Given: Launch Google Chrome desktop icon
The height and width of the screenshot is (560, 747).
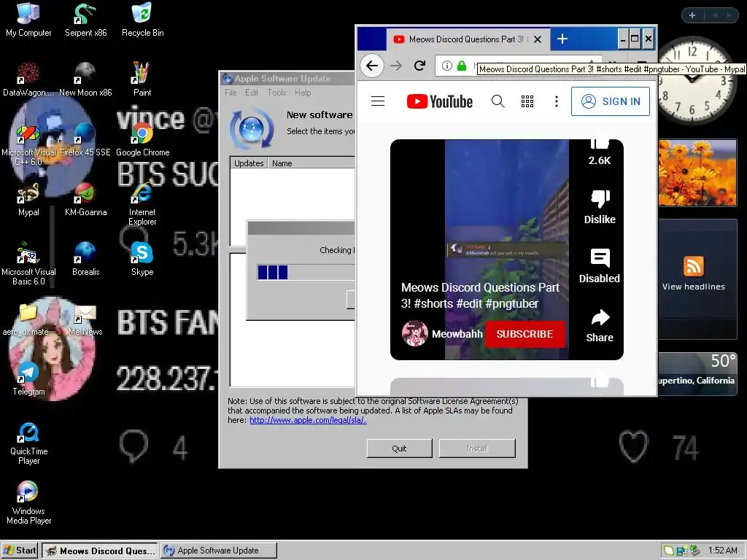Looking at the screenshot, I should tap(142, 139).
